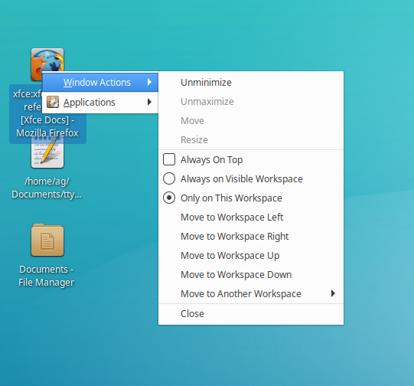Choose Move to Workspace Up

pos(251,256)
